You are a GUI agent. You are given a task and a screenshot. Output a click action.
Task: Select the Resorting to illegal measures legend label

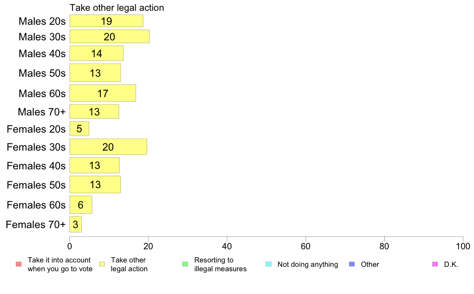coord(220,264)
